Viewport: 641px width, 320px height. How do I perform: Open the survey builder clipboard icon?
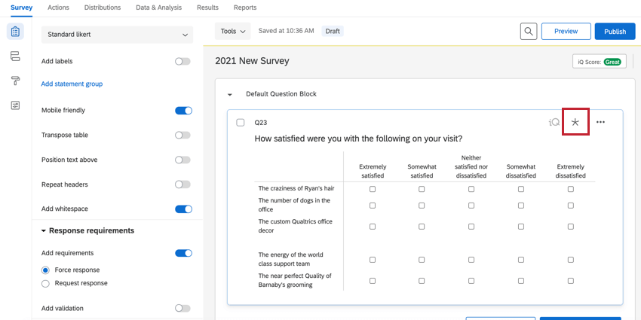[15, 32]
